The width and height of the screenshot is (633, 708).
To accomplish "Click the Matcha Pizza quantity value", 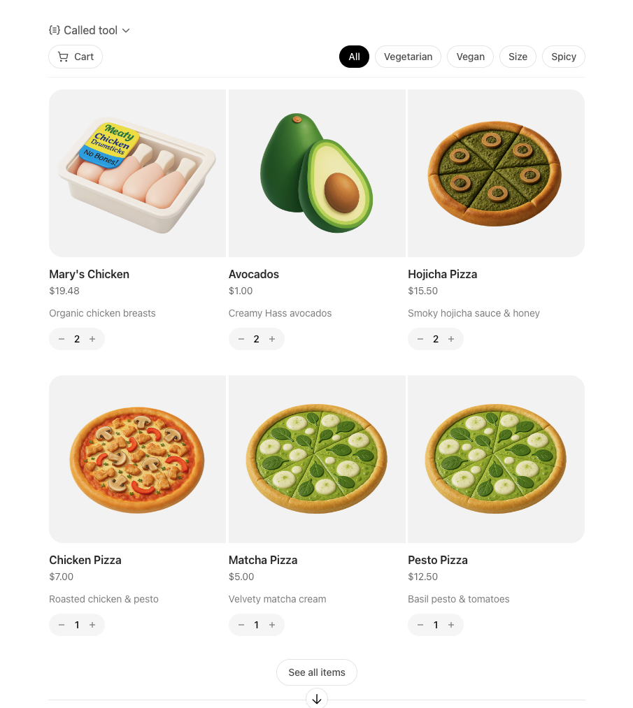I will point(256,625).
